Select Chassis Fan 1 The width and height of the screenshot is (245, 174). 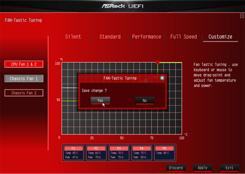click(24, 79)
